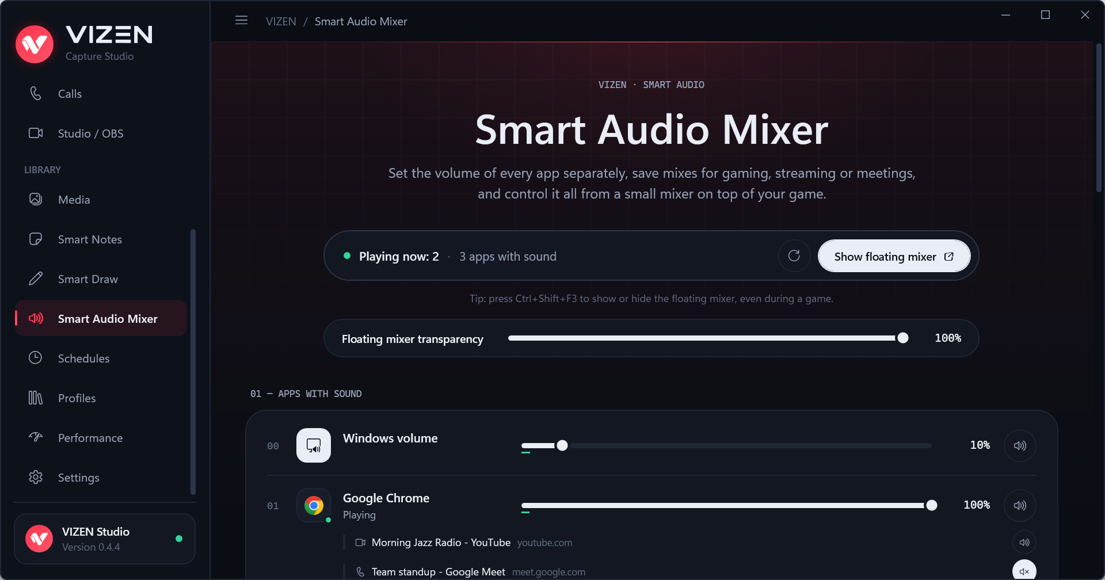Click the Google Chrome app icon
The image size is (1105, 580).
pyautogui.click(x=314, y=505)
